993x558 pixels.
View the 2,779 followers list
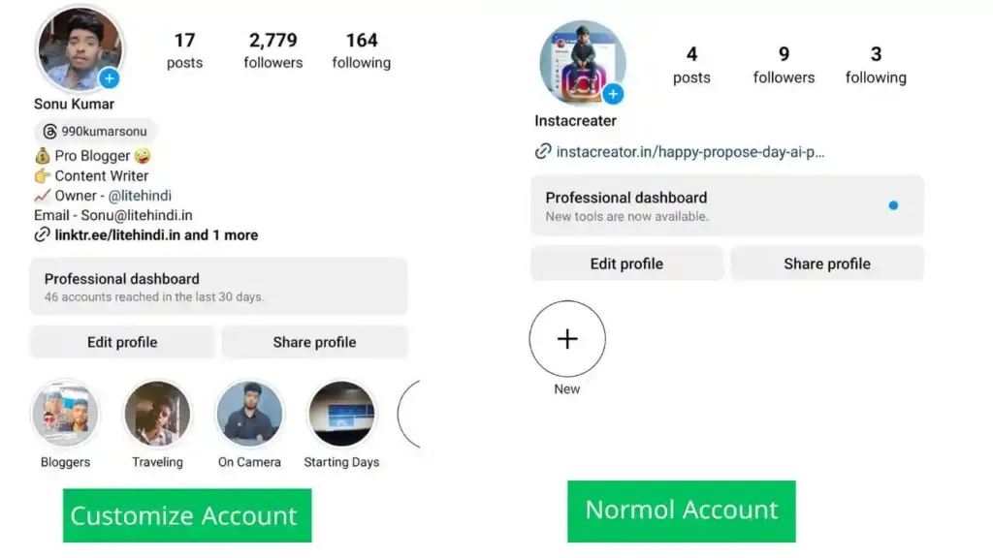(273, 50)
